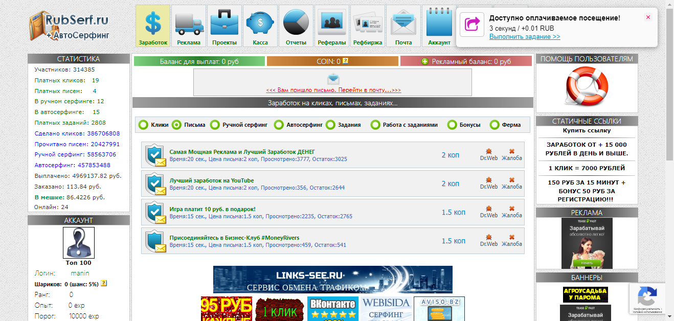Click the RubSerf.ru wallet logo
674x321 pixels.
coord(70,26)
